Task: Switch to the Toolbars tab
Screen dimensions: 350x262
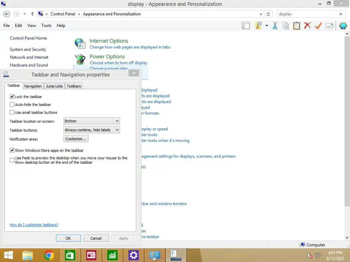Action: pyautogui.click(x=74, y=86)
